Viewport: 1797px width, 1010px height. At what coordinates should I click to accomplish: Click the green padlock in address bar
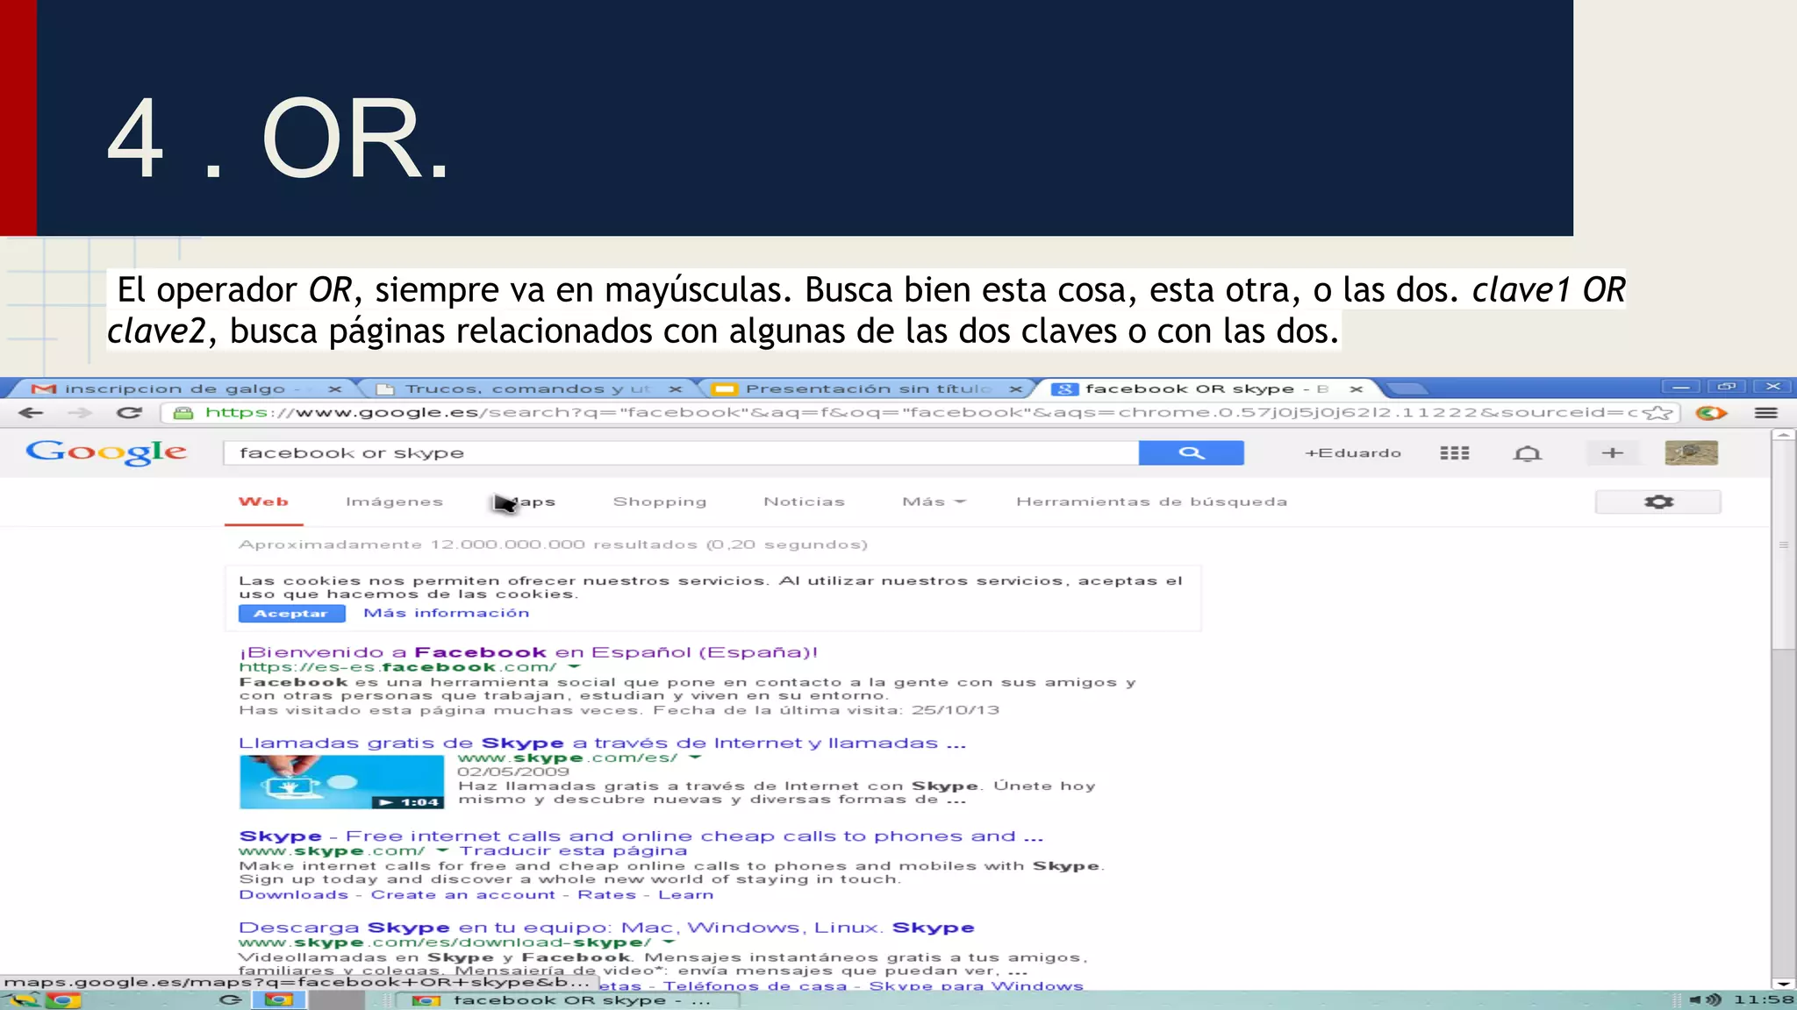pos(183,413)
